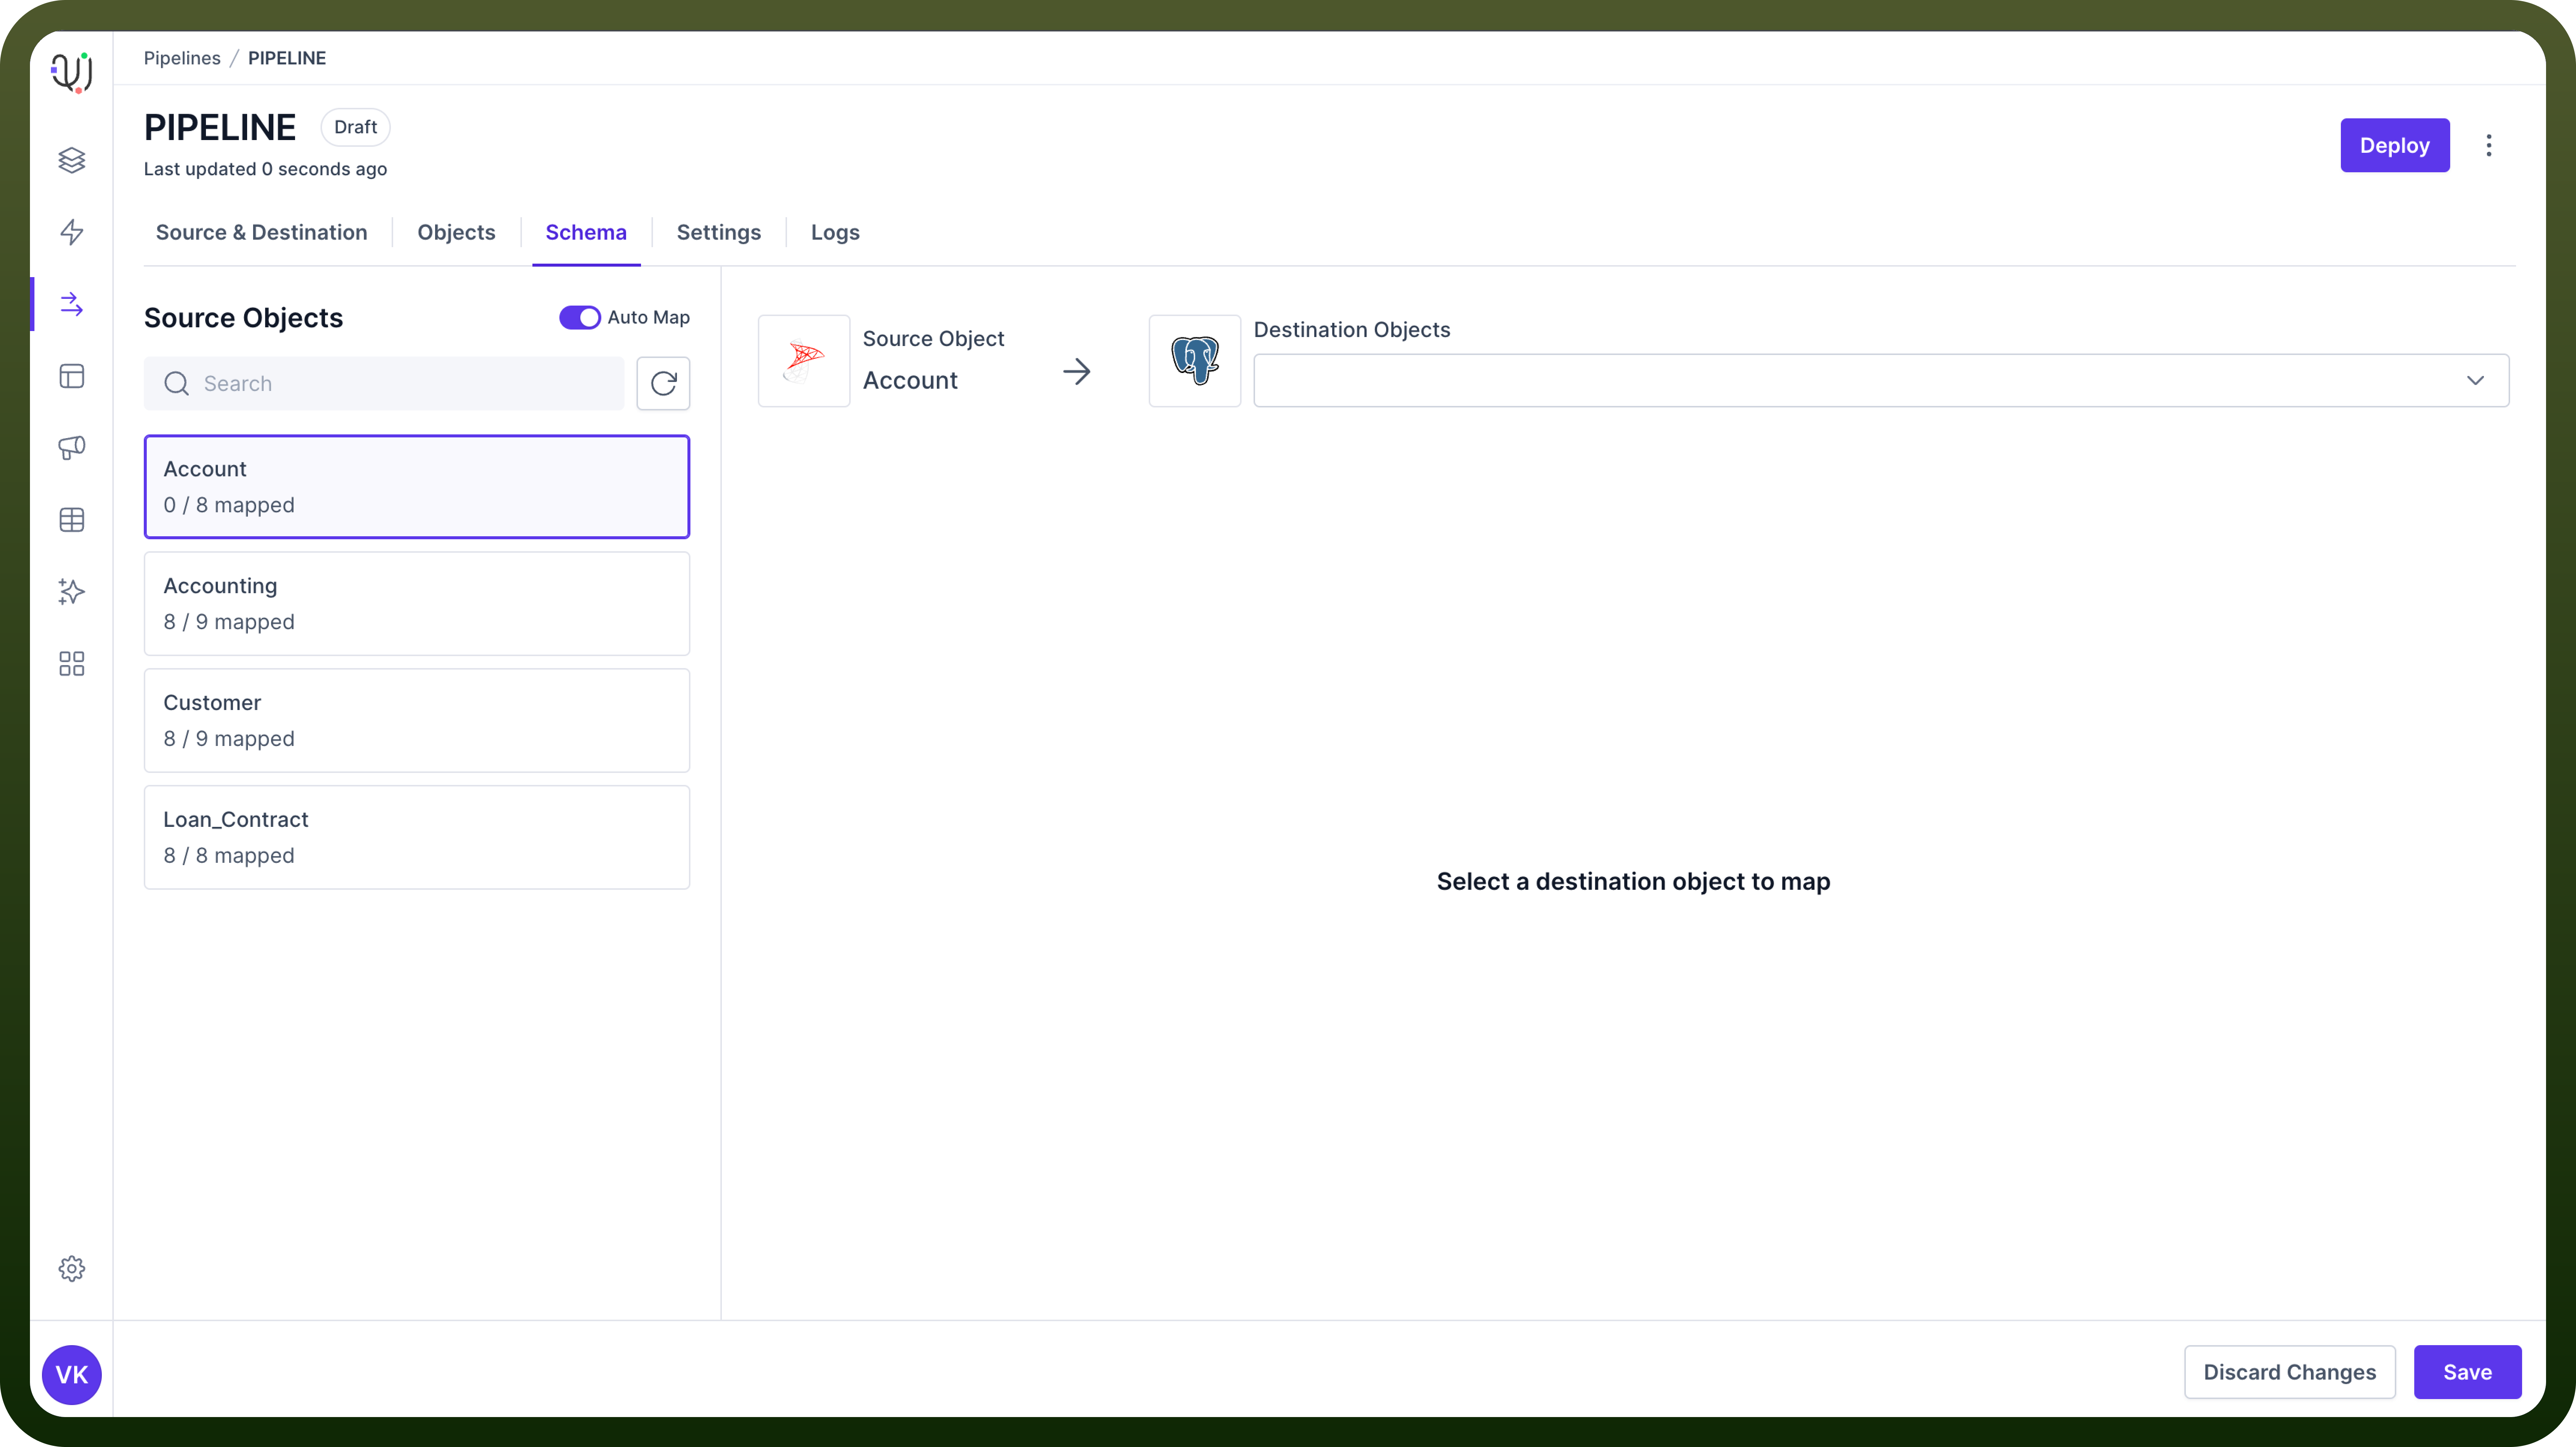
Task: Click the PostgreSQL destination logo icon
Action: (1195, 361)
